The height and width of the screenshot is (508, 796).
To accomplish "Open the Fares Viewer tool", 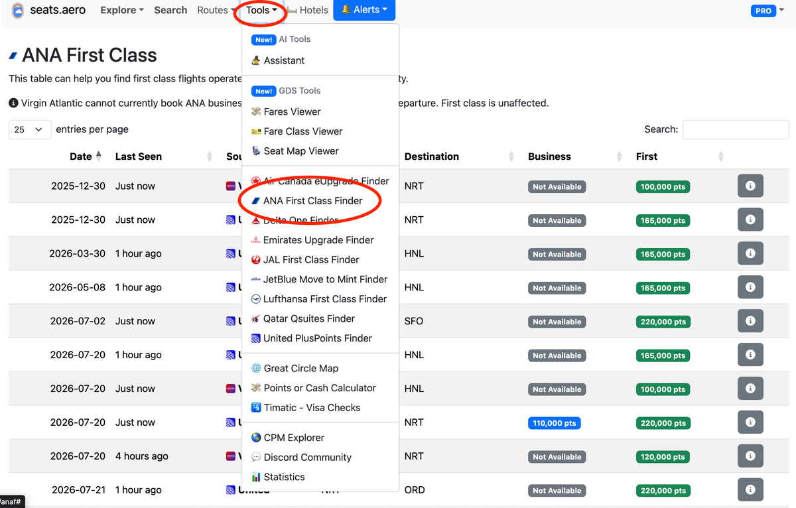I will click(x=286, y=111).
